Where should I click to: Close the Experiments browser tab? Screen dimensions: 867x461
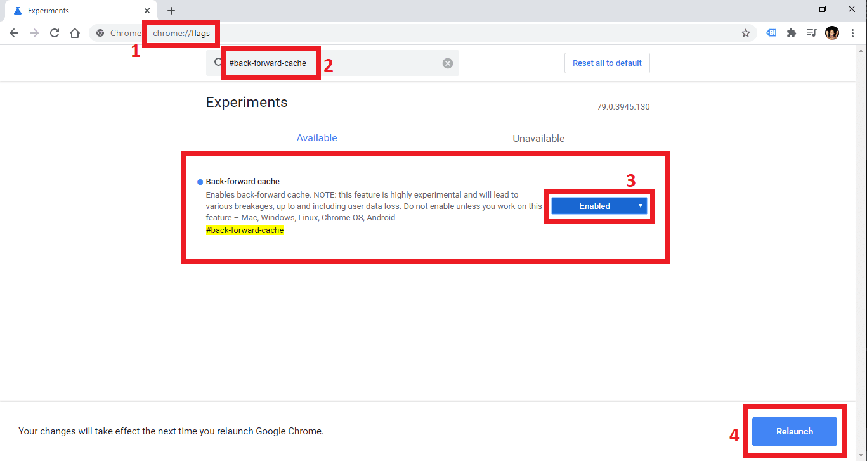point(147,11)
